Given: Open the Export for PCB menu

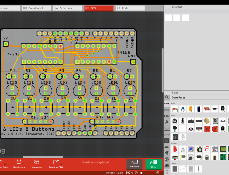Looking at the screenshot, I should (56, 164).
